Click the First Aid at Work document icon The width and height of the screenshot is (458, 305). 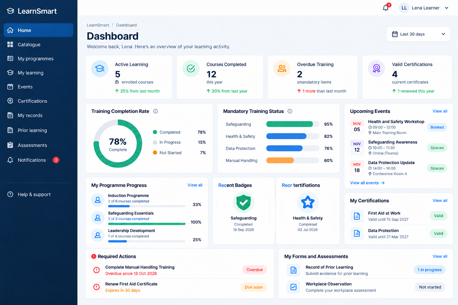pyautogui.click(x=357, y=216)
